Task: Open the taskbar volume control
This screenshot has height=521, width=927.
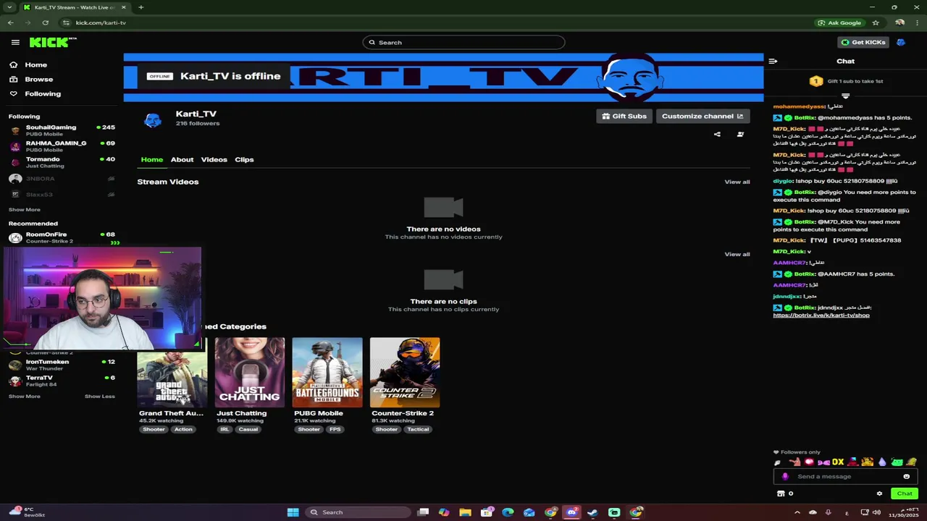Action: coord(877,512)
